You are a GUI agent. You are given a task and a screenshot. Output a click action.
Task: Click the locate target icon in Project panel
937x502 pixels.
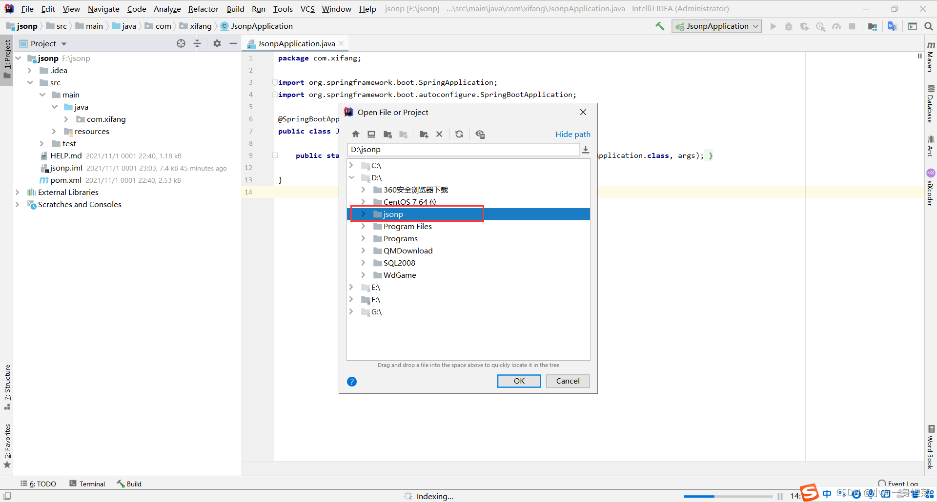tap(181, 43)
